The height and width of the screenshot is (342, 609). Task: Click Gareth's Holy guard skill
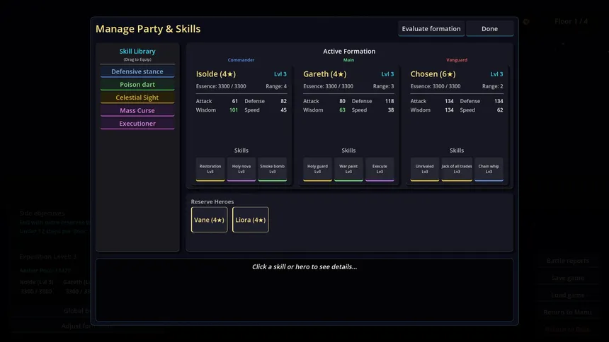318,169
